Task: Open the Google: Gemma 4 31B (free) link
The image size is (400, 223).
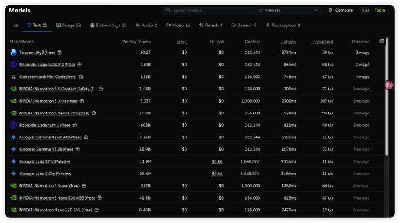Action: point(46,150)
